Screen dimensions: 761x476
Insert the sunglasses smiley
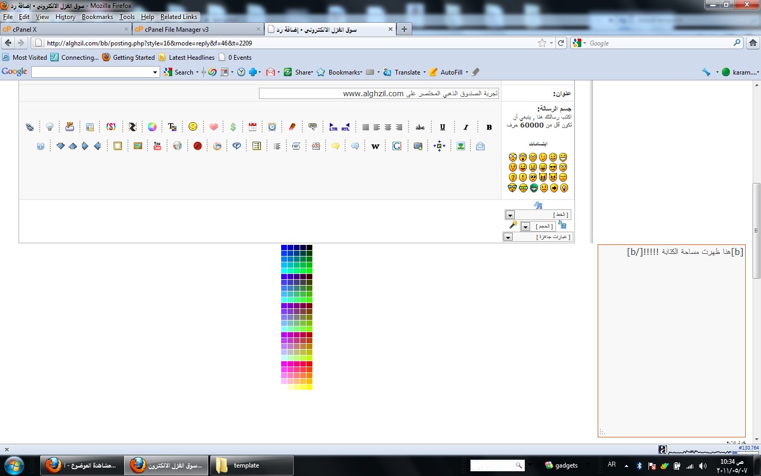click(x=553, y=167)
